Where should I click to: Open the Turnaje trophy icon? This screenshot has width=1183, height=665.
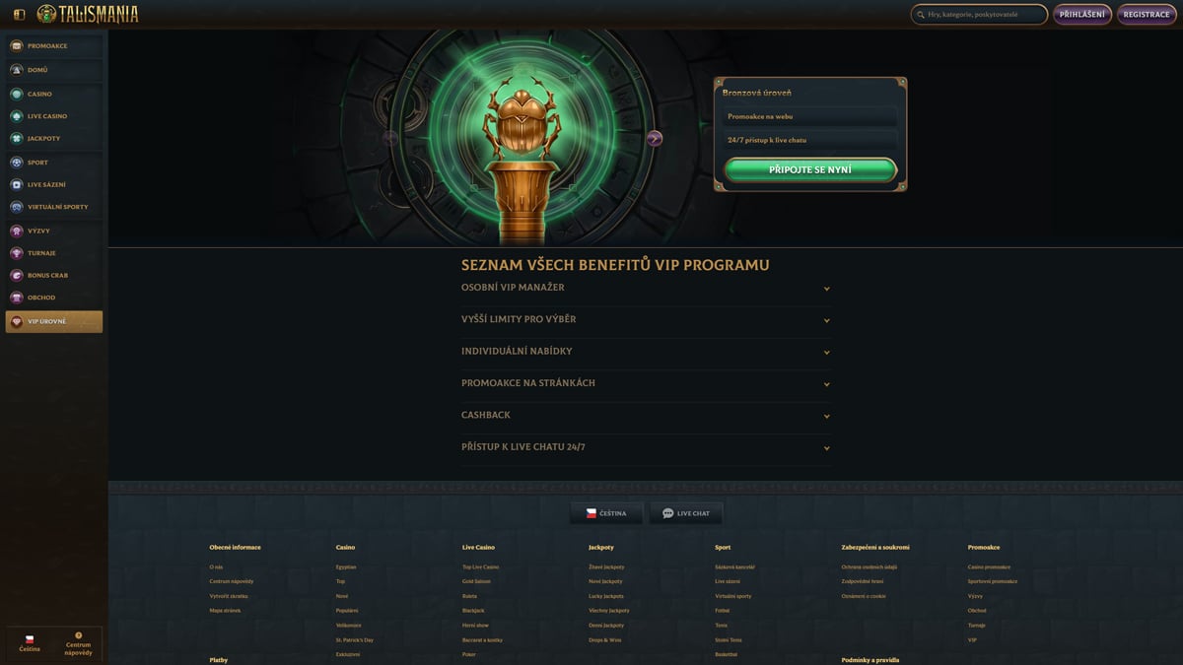[x=17, y=253]
